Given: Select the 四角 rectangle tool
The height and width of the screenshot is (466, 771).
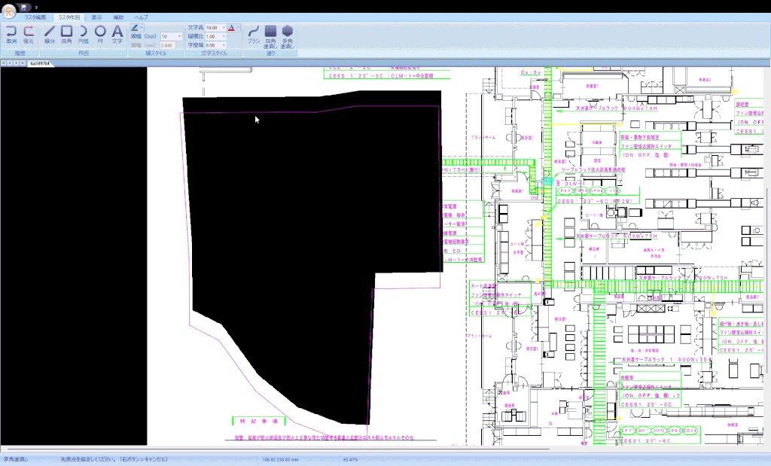Looking at the screenshot, I should tap(67, 35).
